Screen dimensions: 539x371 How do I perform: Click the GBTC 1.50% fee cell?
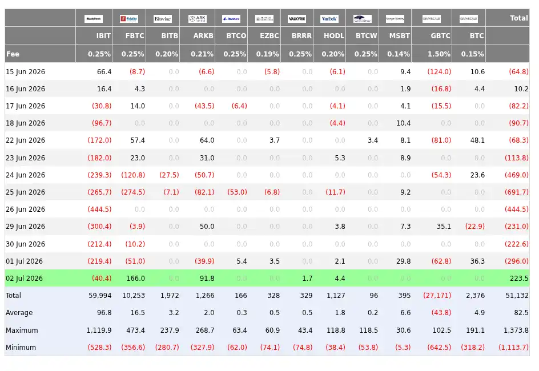point(439,54)
